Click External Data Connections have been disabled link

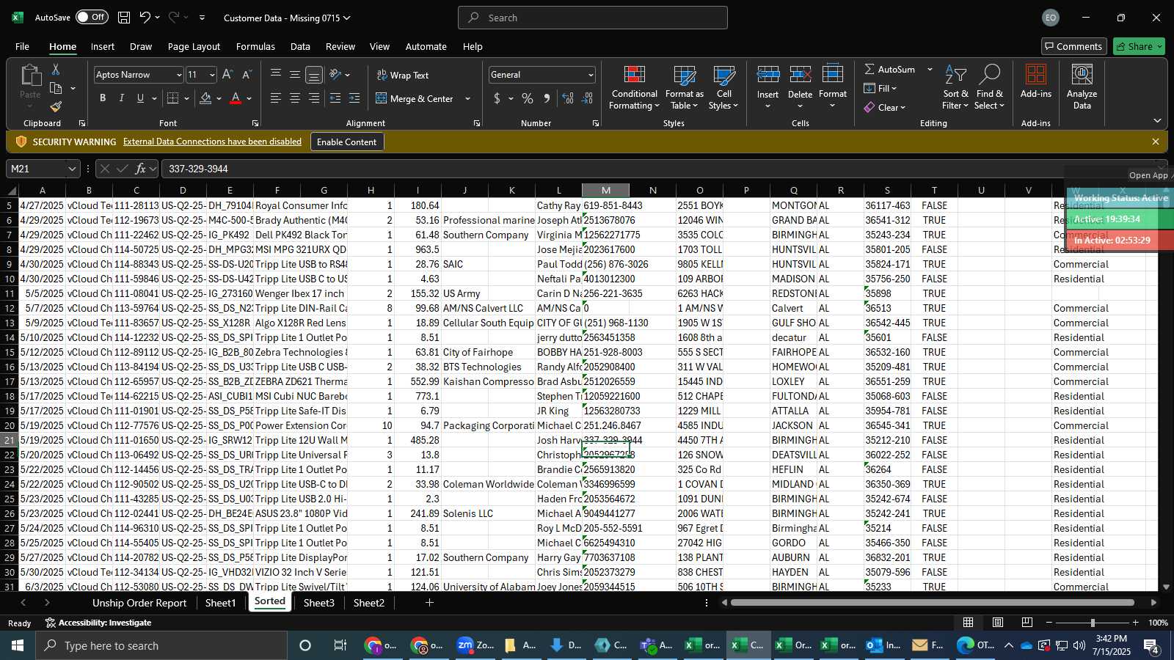(x=212, y=142)
